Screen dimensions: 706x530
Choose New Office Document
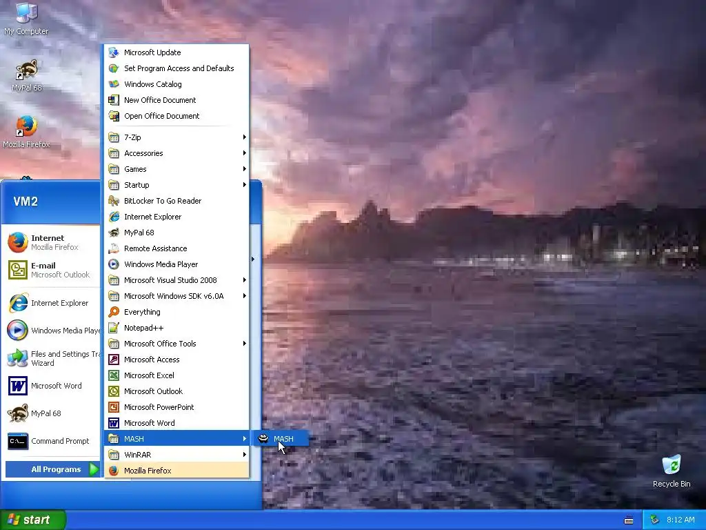176,100
